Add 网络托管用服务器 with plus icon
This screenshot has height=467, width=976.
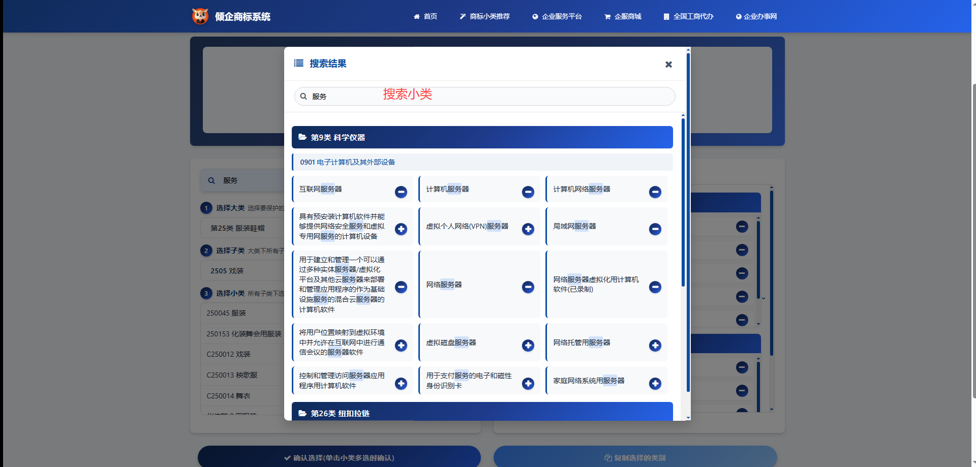coord(655,346)
